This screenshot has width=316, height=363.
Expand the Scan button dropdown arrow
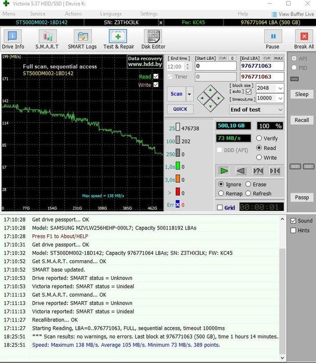(189, 95)
